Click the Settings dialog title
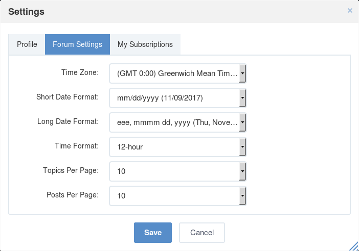359x251 pixels. (26, 12)
